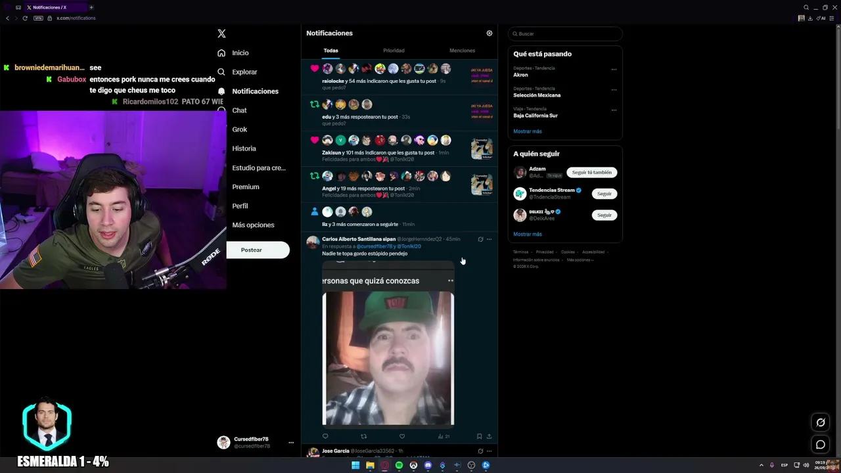This screenshot has height=473, width=841.
Task: Click the X logo in the sidebar
Action: click(221, 34)
